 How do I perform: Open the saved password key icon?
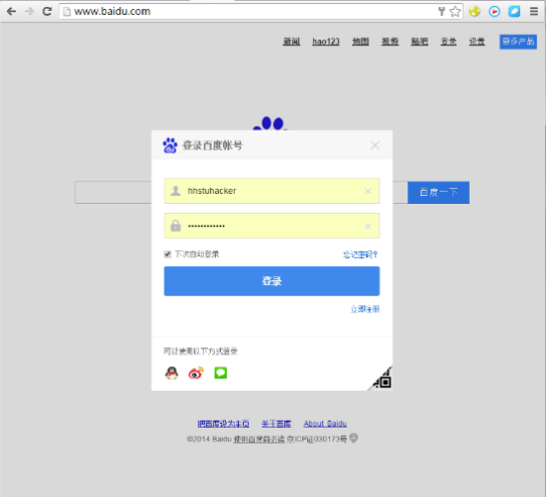tap(442, 12)
